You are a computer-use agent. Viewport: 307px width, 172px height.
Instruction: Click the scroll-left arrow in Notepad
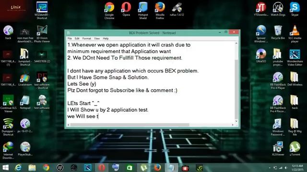[x=68, y=125]
